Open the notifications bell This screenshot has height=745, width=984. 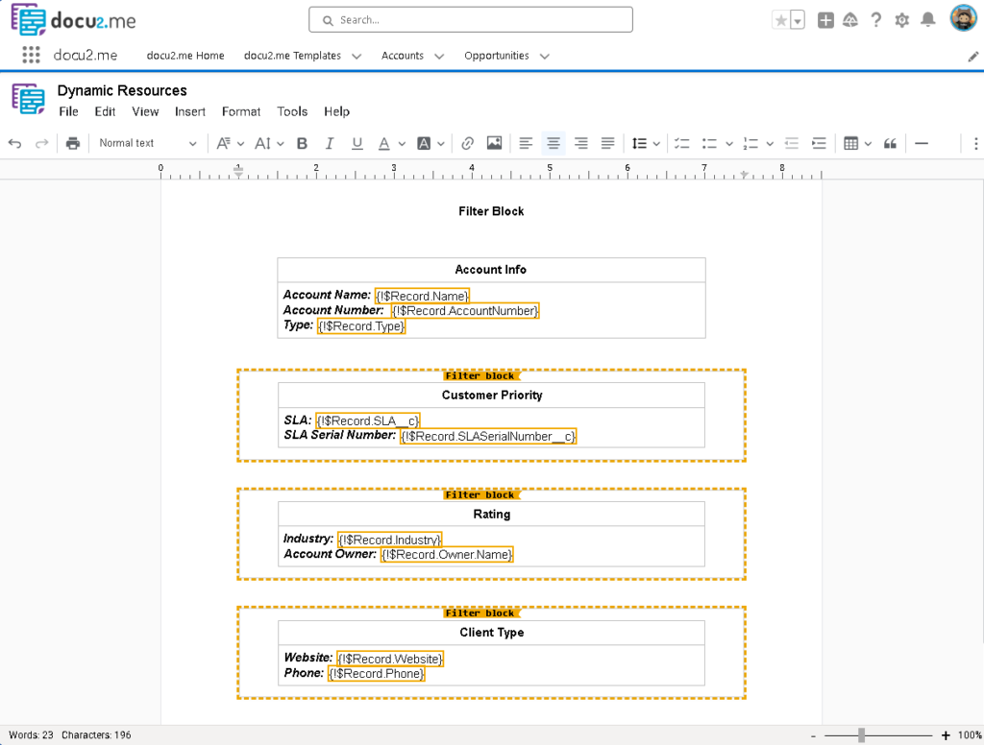927,20
